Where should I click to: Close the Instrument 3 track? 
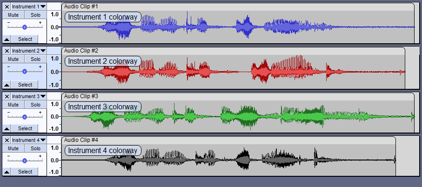coord(7,96)
